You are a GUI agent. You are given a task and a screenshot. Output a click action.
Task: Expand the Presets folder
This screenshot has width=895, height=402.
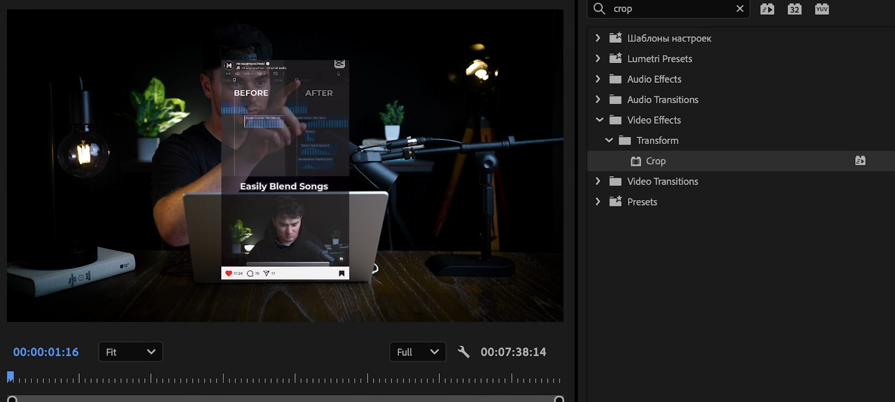pos(598,201)
